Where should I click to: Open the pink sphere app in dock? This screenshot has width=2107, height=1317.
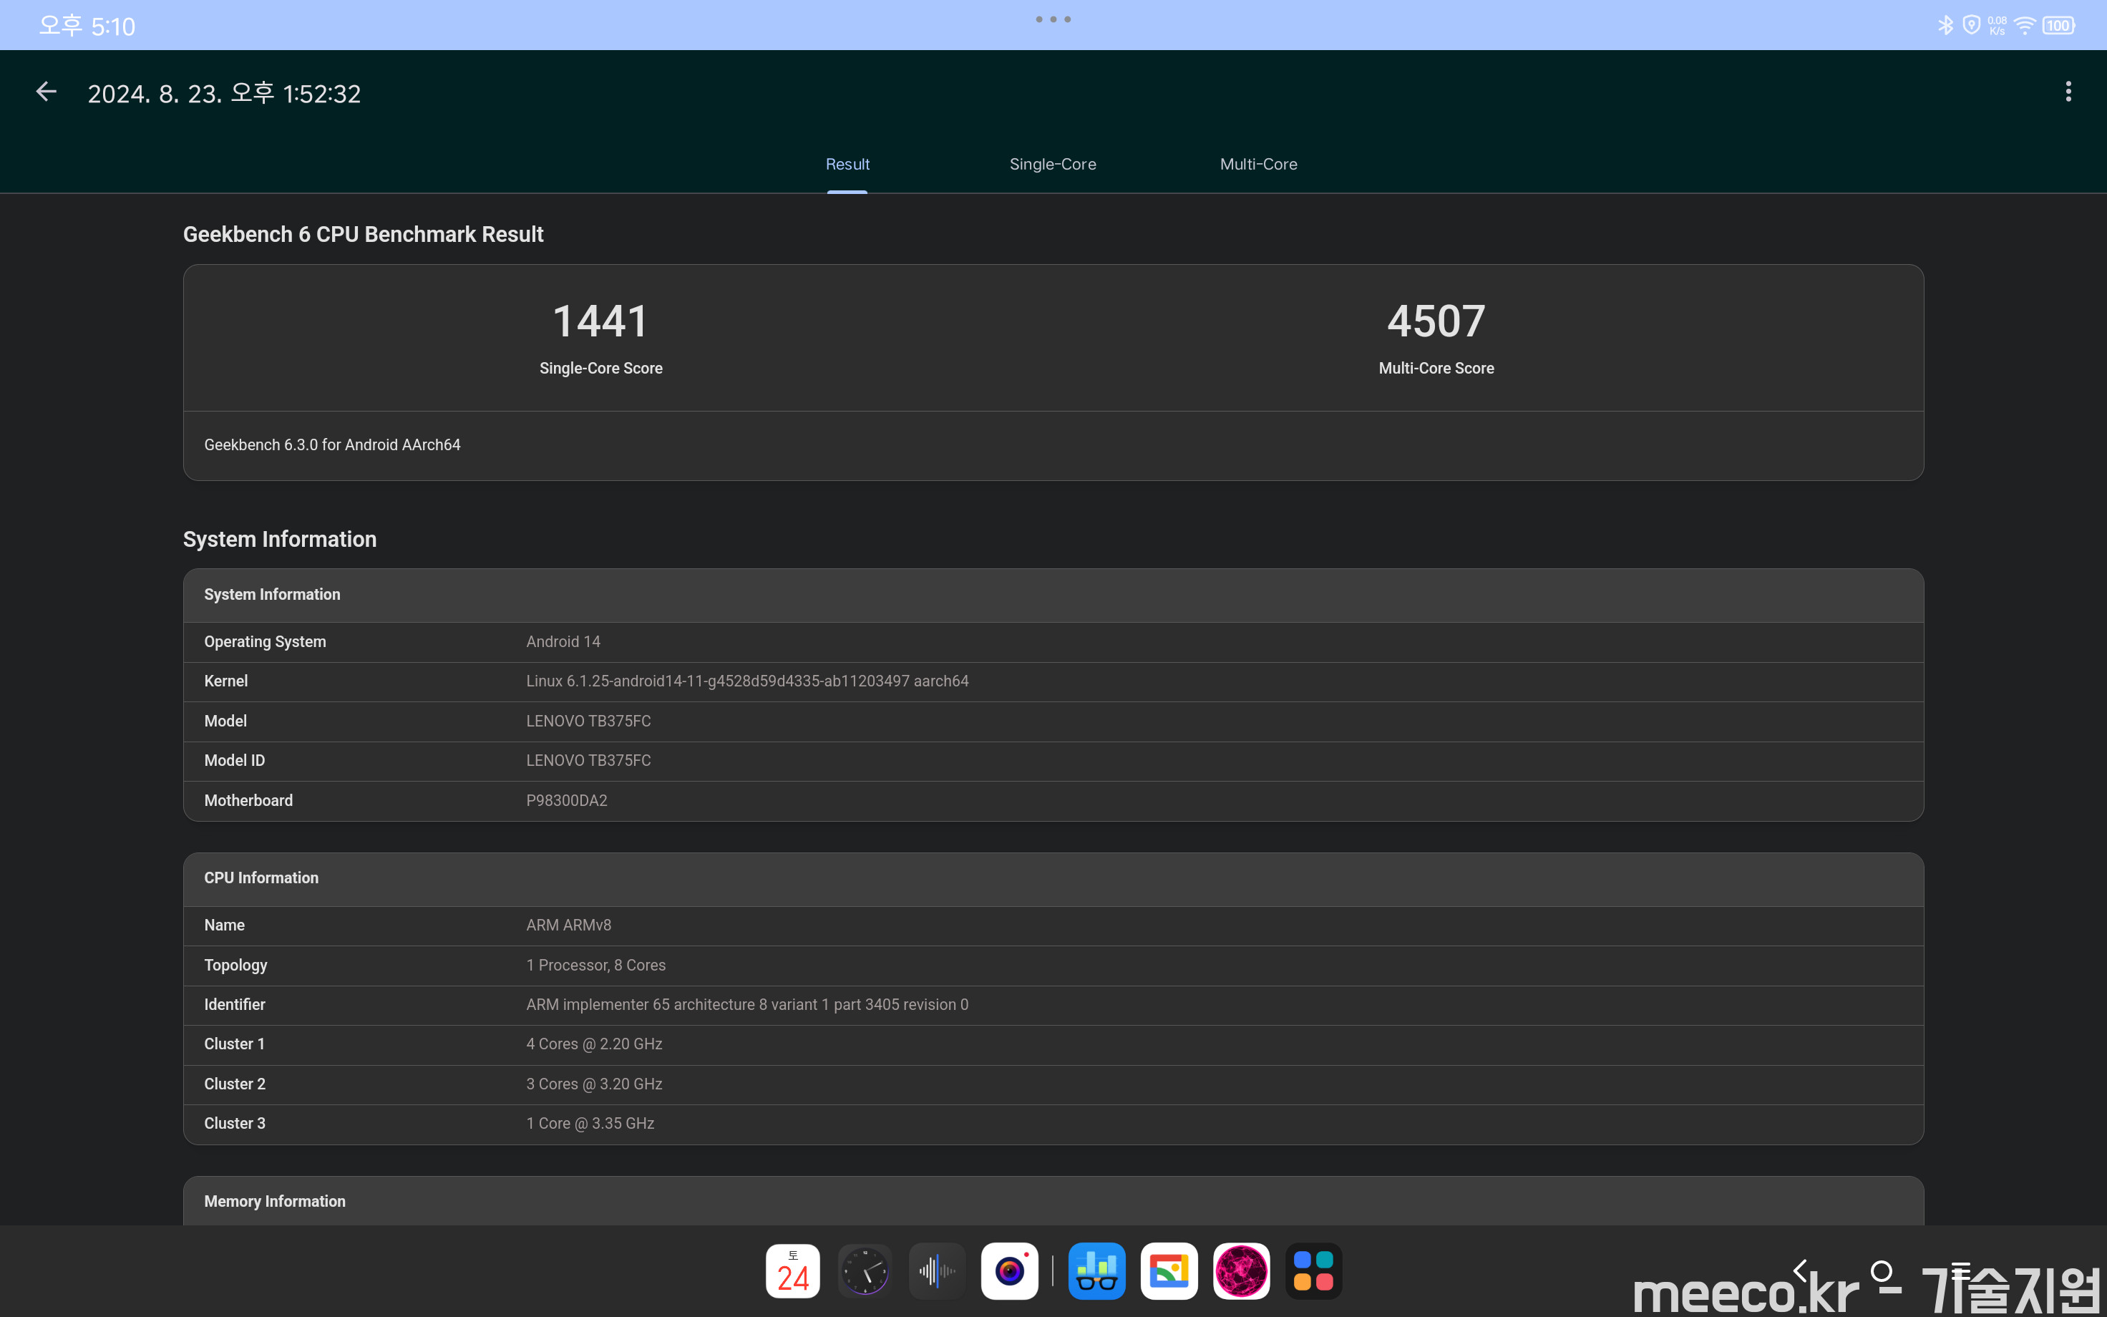click(x=1241, y=1271)
